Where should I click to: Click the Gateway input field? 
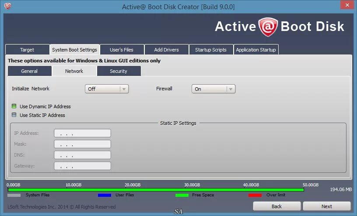pyautogui.click(x=82, y=166)
